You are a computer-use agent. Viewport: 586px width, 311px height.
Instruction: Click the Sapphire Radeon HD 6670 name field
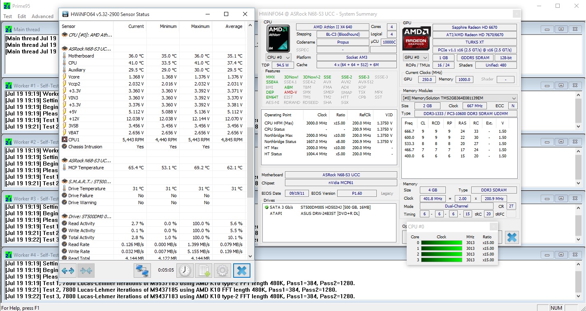[x=475, y=27]
